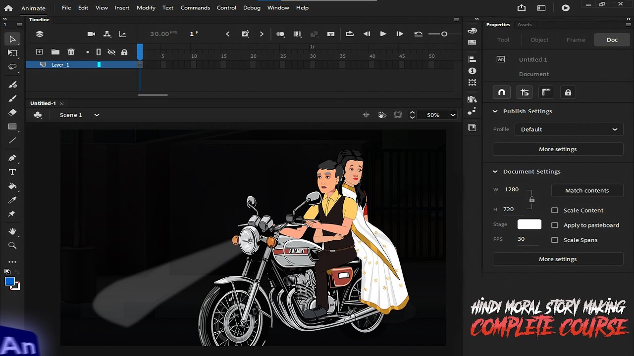
Task: Delete the selected layer with trash icon
Action: [71, 52]
